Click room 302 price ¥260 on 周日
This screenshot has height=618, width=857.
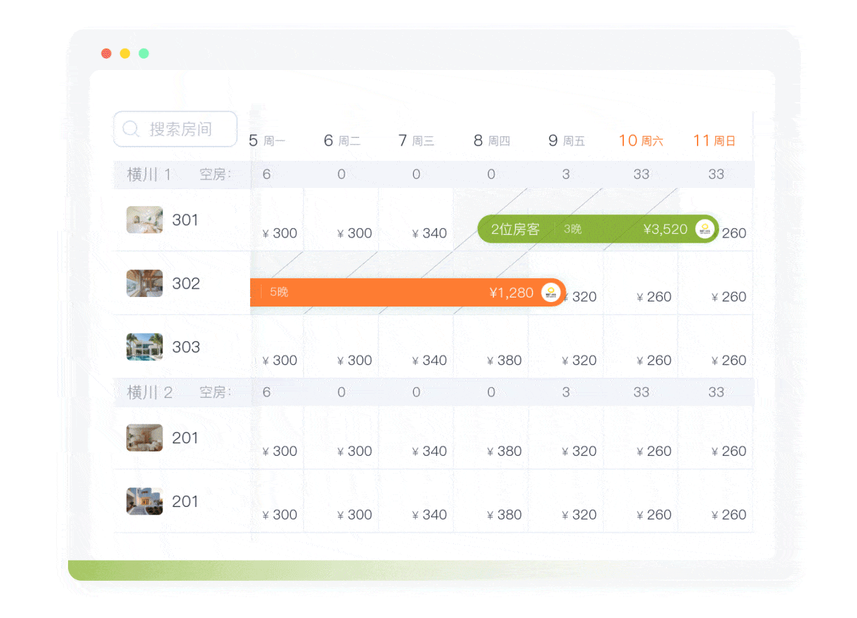click(x=728, y=297)
